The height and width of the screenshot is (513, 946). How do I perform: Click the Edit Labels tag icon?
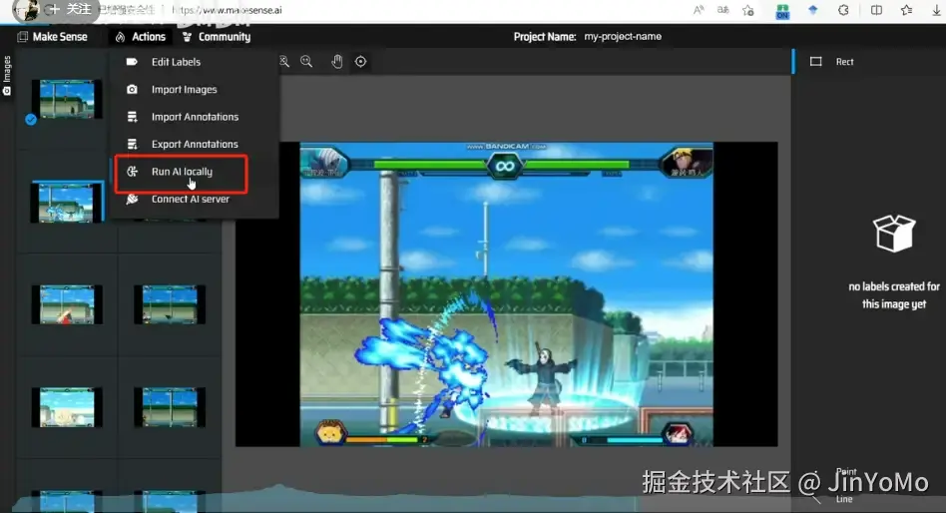point(132,62)
